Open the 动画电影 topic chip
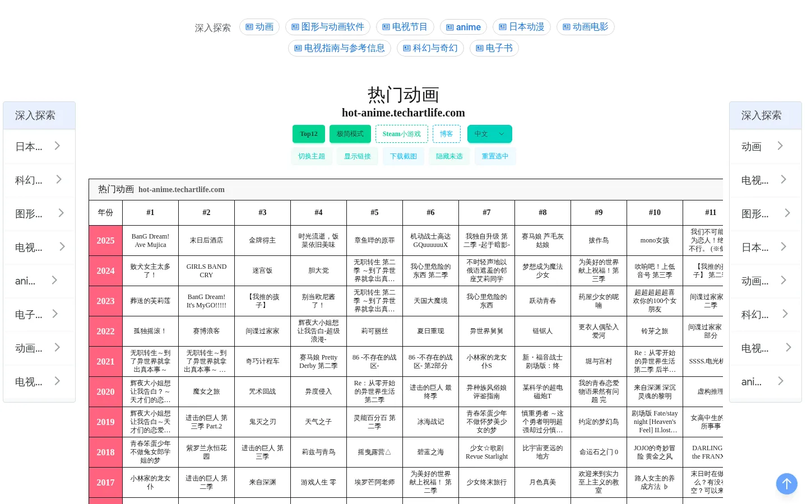Screen dimensions: 807x504 click(x=586, y=27)
